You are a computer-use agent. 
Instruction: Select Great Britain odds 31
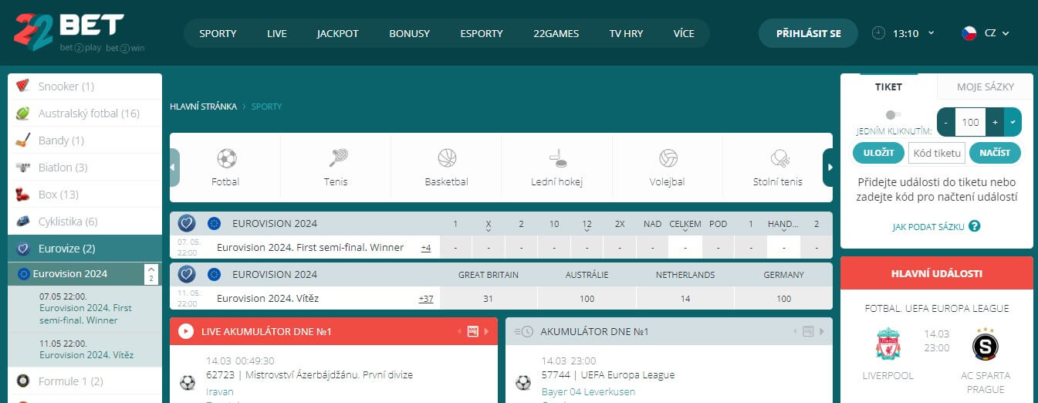point(488,299)
